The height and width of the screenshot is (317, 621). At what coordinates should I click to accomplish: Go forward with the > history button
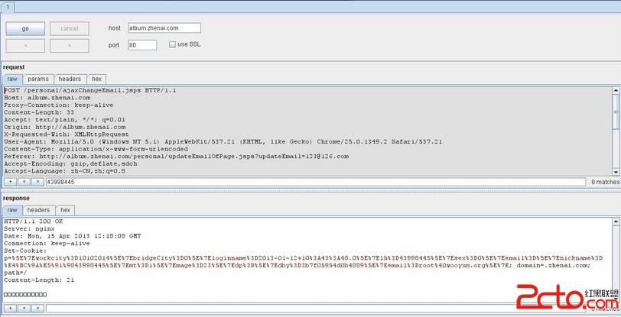(70, 46)
